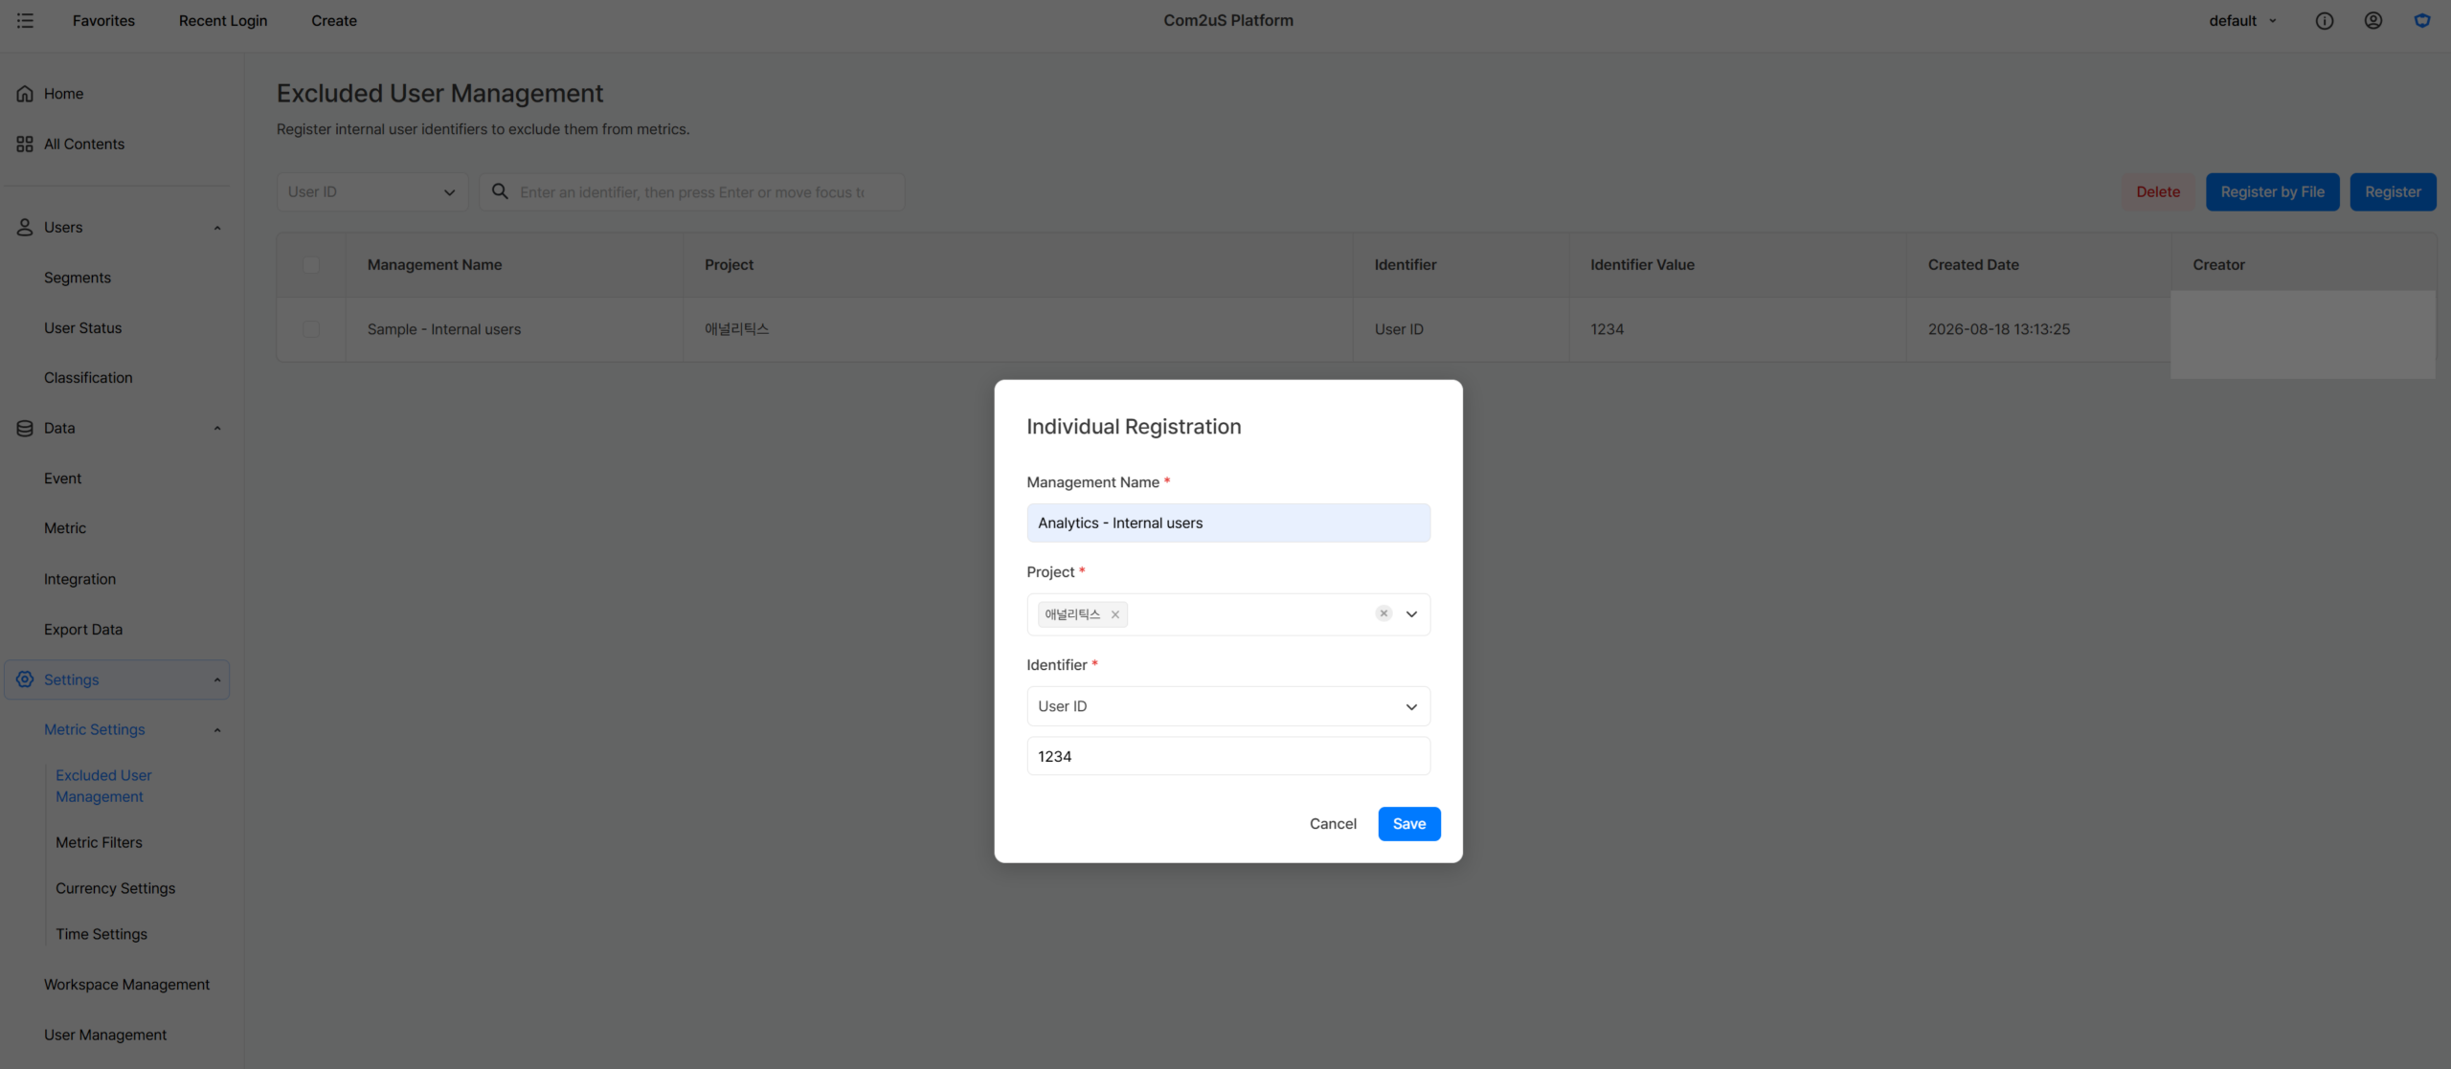Collapse the Data section chevron

(217, 429)
